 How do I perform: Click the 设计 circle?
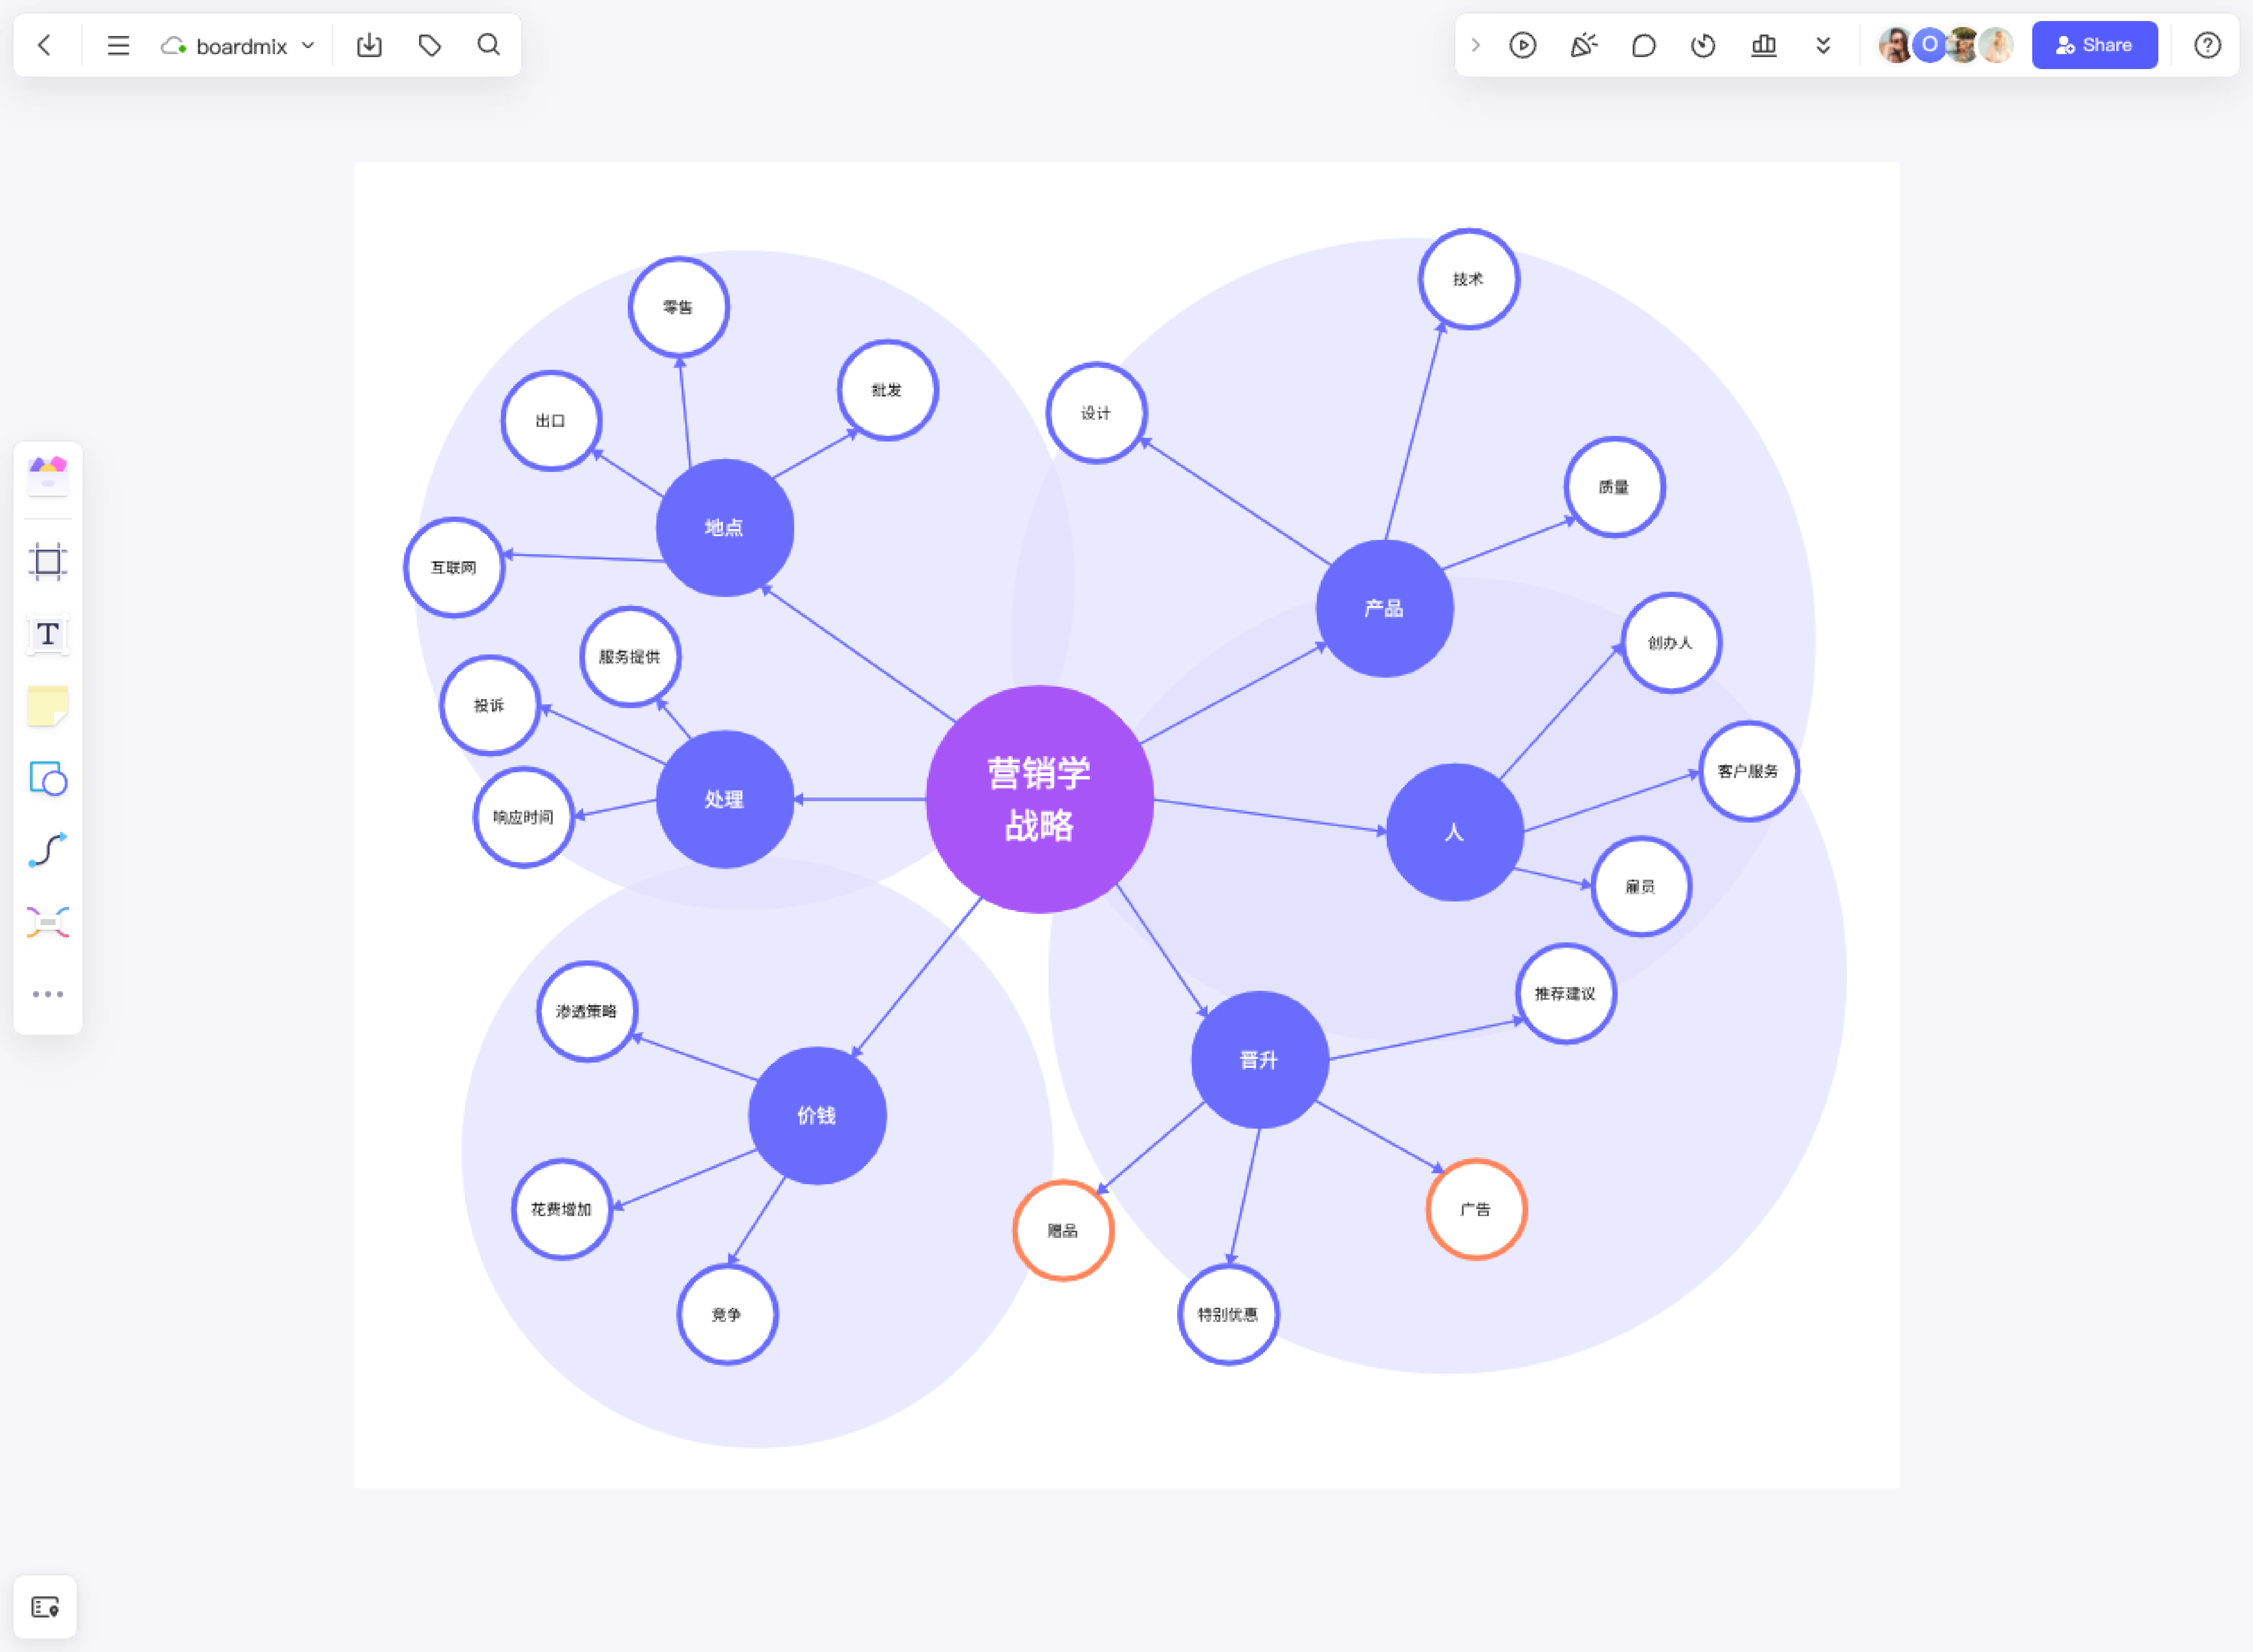coord(1096,413)
